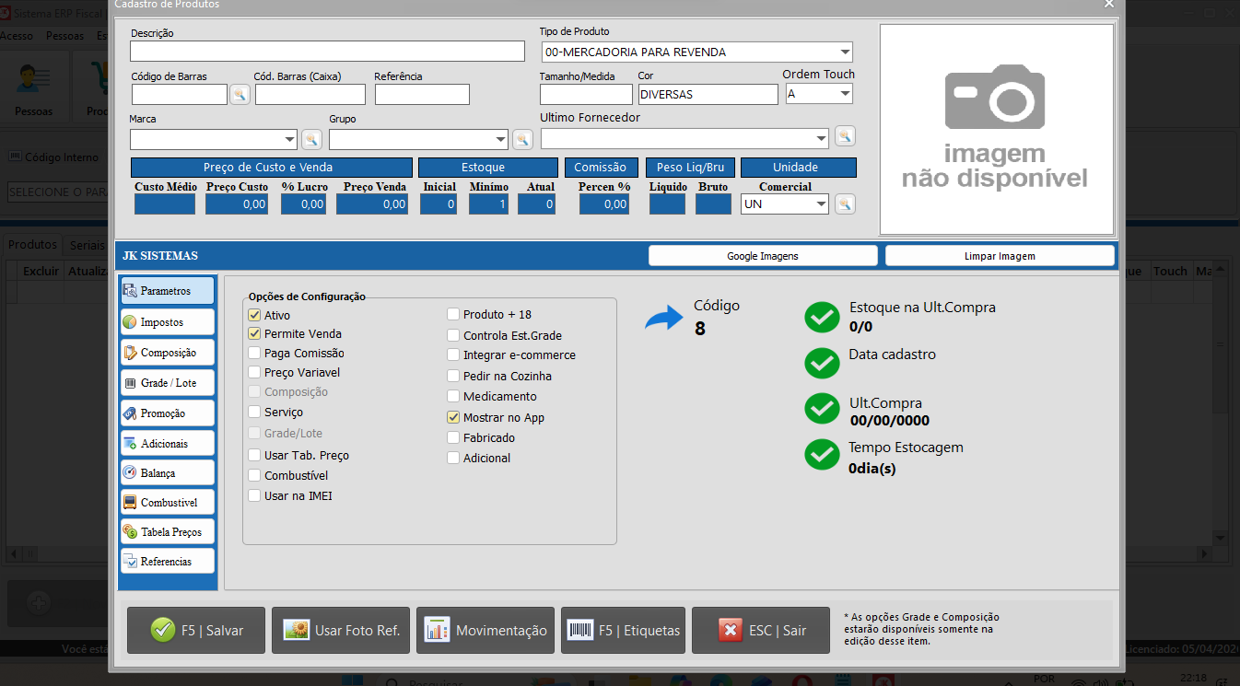Click the Grupo search magnifier icon
This screenshot has width=1240, height=686.
pyautogui.click(x=522, y=139)
